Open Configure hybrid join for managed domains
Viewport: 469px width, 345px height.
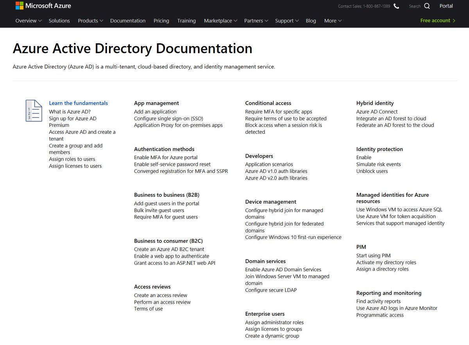[284, 213]
